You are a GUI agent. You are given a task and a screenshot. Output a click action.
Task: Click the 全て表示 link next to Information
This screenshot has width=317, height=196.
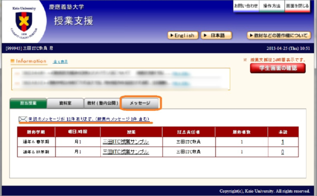point(60,62)
